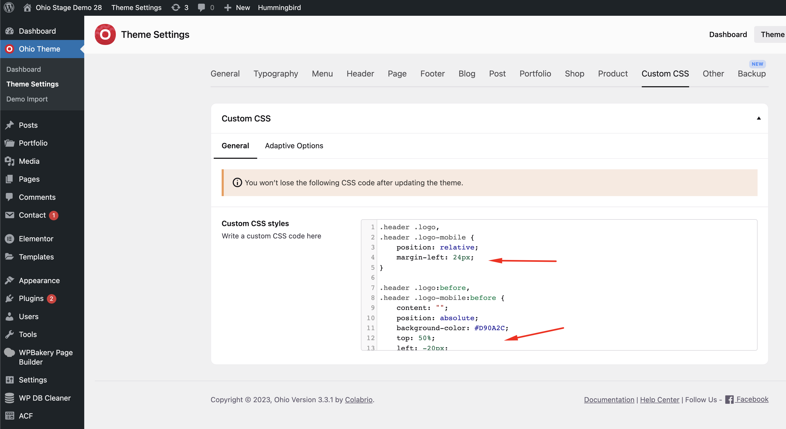Collapse the Custom CSS panel arrow

click(759, 118)
